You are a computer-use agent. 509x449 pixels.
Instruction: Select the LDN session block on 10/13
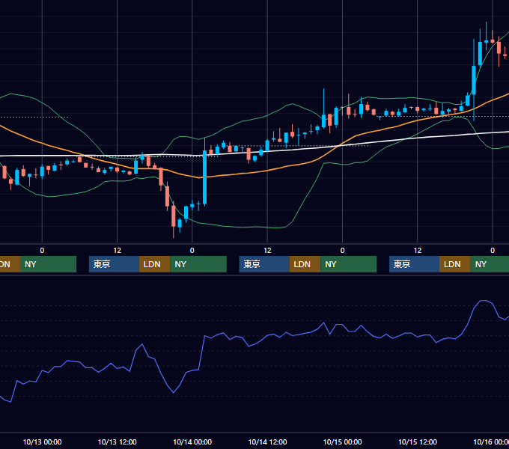[154, 264]
